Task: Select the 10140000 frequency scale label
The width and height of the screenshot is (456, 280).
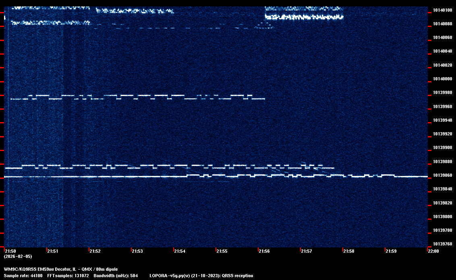Action: tap(442, 79)
